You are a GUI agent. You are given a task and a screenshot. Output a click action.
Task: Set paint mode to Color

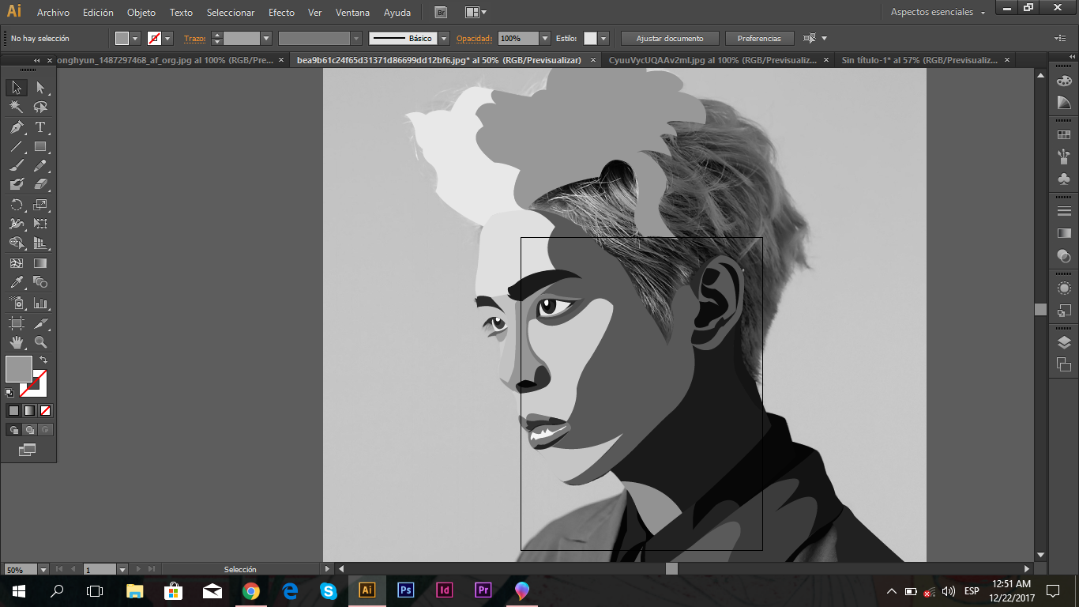pos(13,410)
